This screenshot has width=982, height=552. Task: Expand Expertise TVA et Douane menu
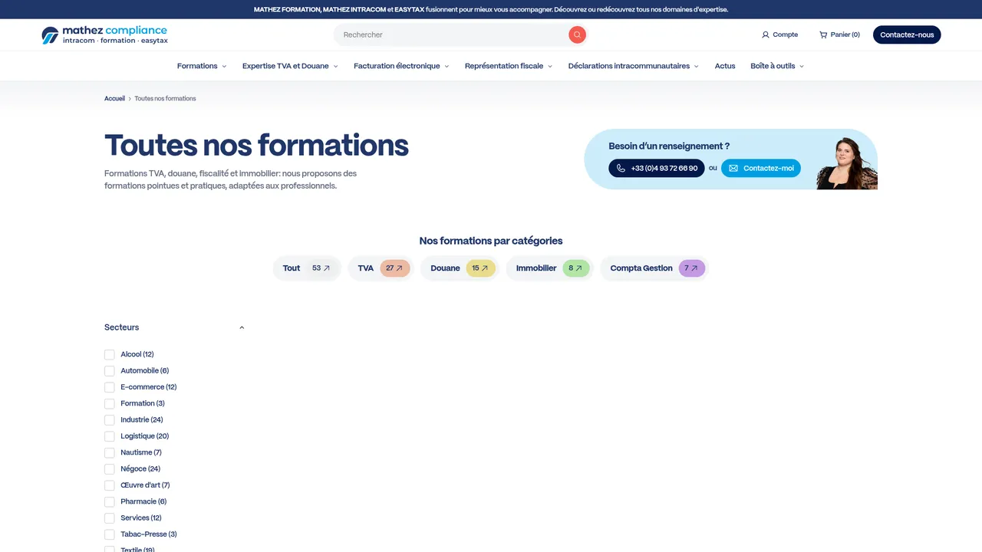point(290,66)
